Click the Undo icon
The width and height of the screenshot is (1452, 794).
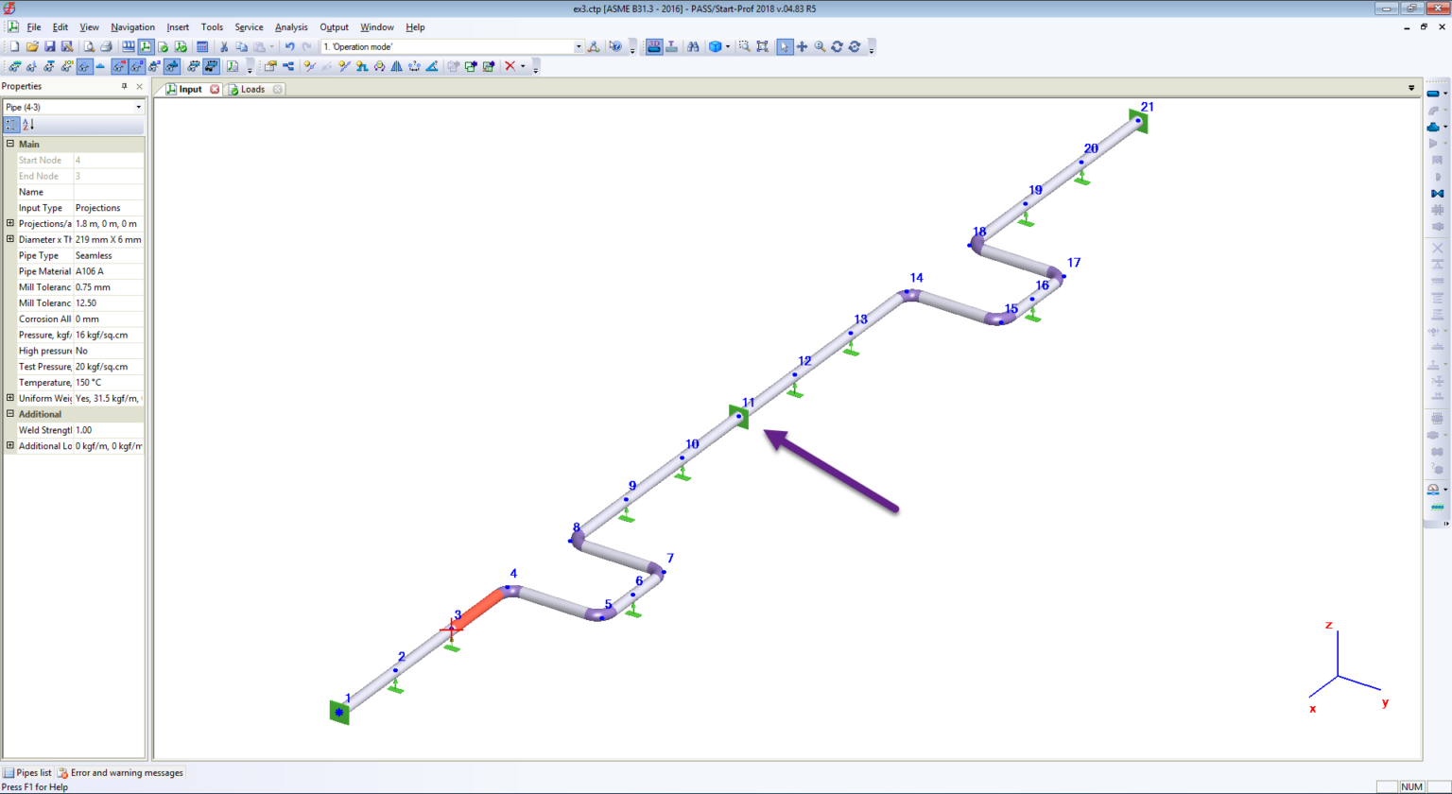click(x=290, y=46)
